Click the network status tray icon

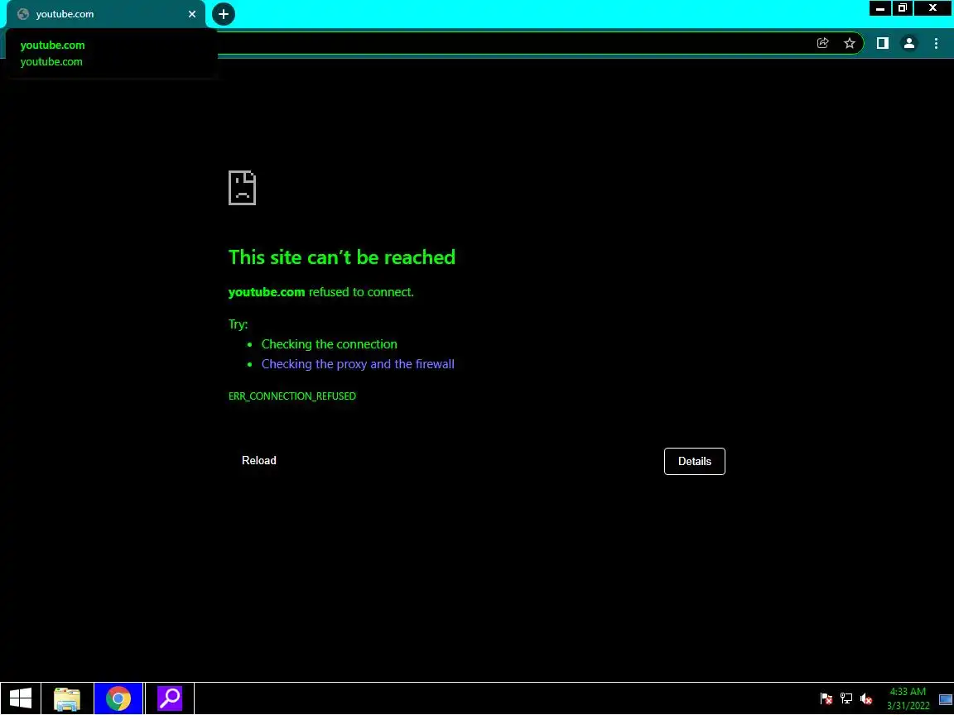(x=846, y=698)
